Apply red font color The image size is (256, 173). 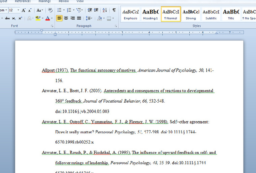(x=47, y=18)
